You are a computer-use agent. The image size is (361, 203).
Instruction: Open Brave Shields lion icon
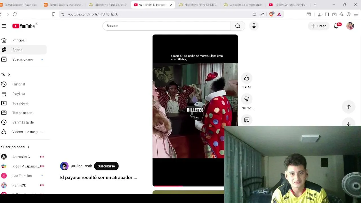click(x=271, y=14)
